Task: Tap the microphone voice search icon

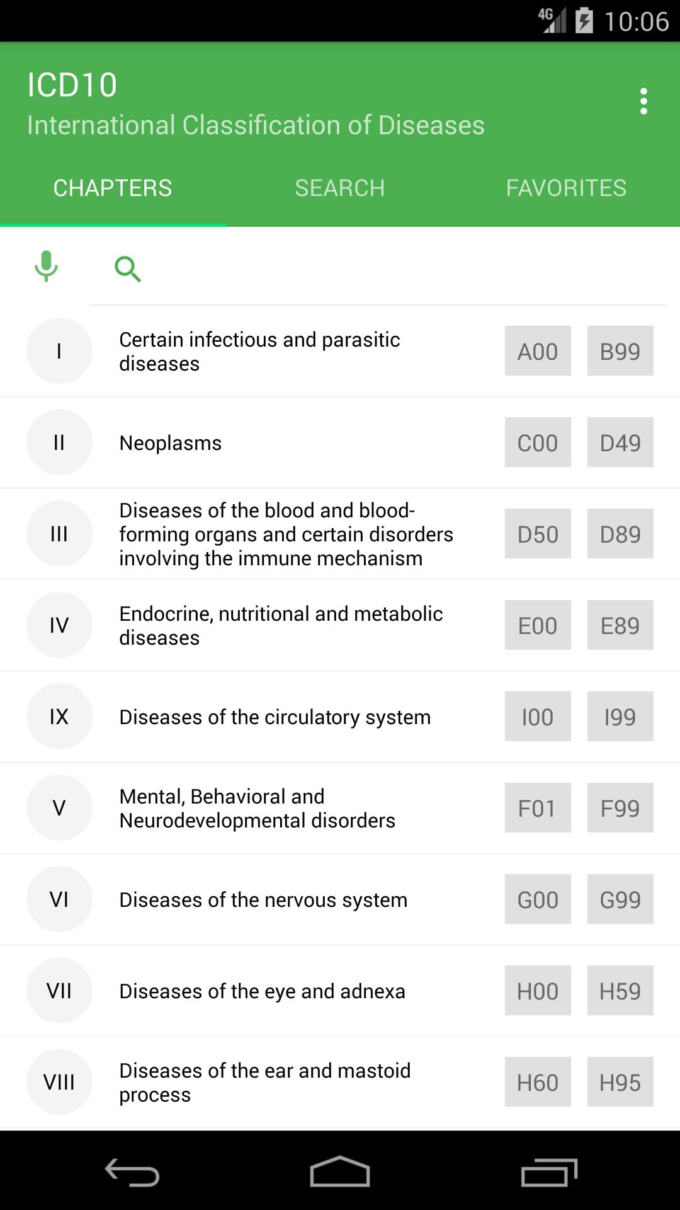Action: pyautogui.click(x=46, y=266)
